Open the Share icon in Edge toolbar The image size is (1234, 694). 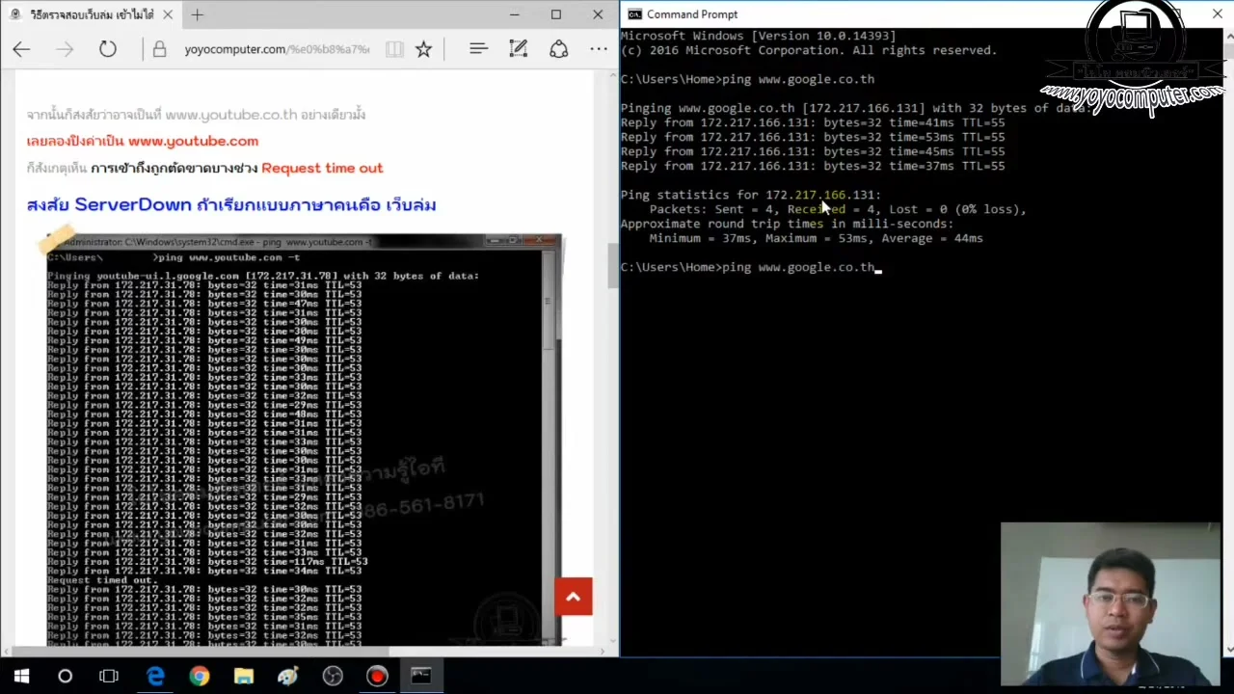click(x=558, y=49)
